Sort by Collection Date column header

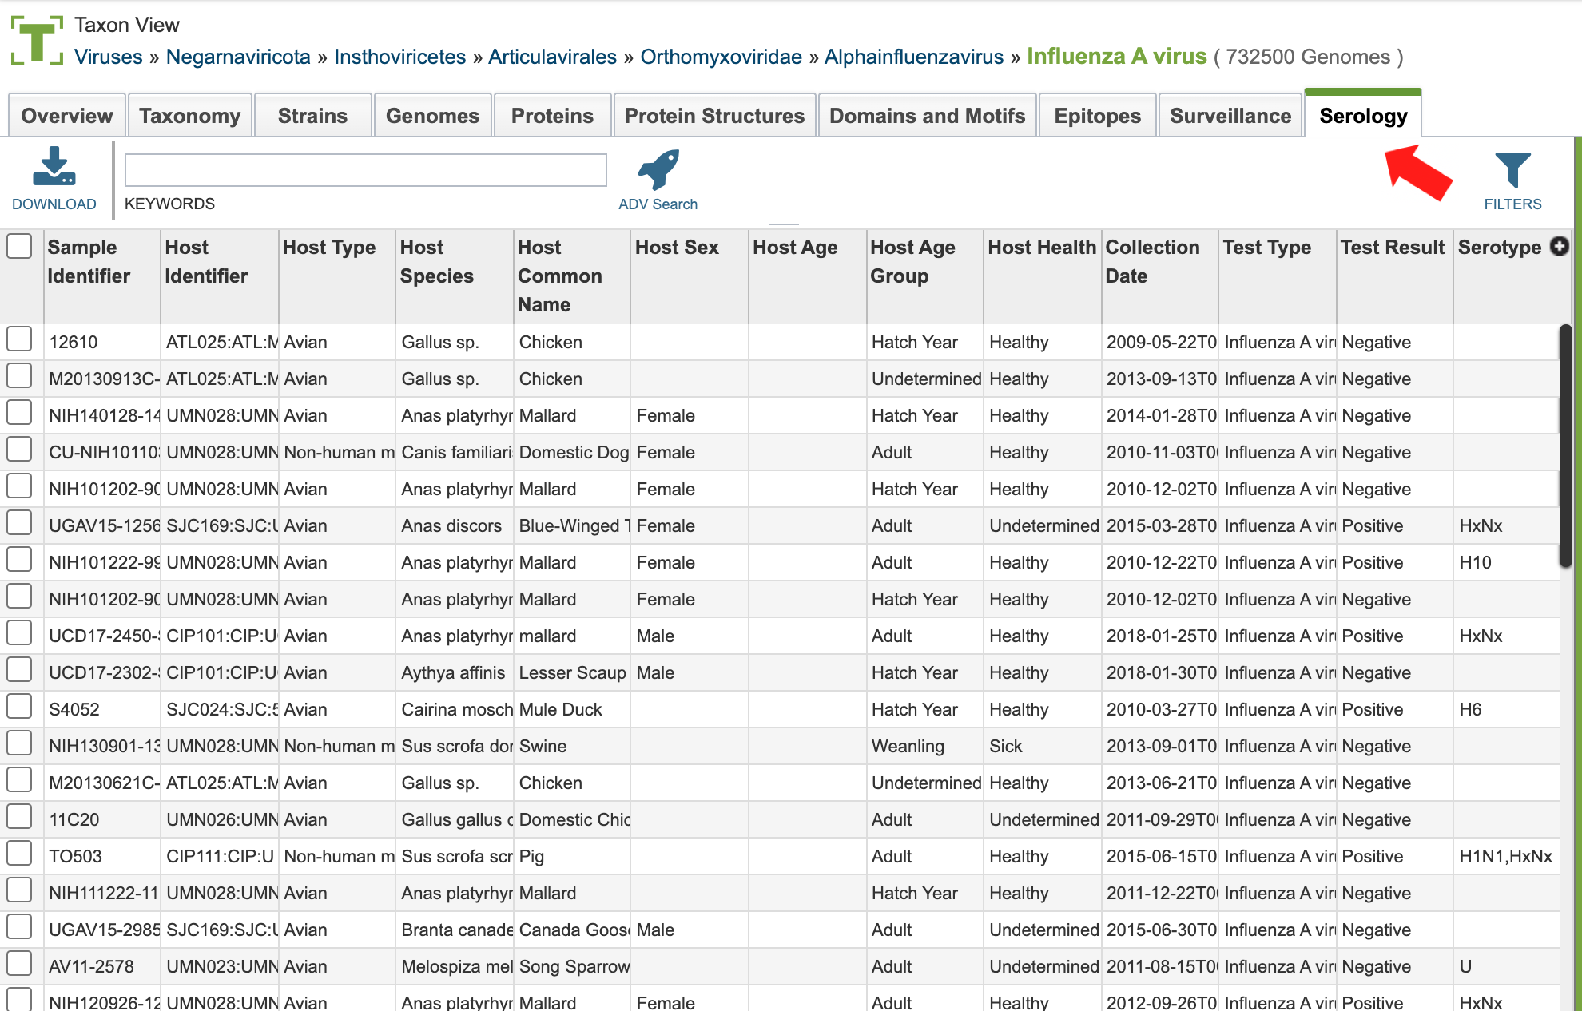tap(1160, 276)
